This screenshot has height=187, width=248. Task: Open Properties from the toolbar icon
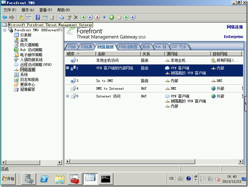pos(69,17)
